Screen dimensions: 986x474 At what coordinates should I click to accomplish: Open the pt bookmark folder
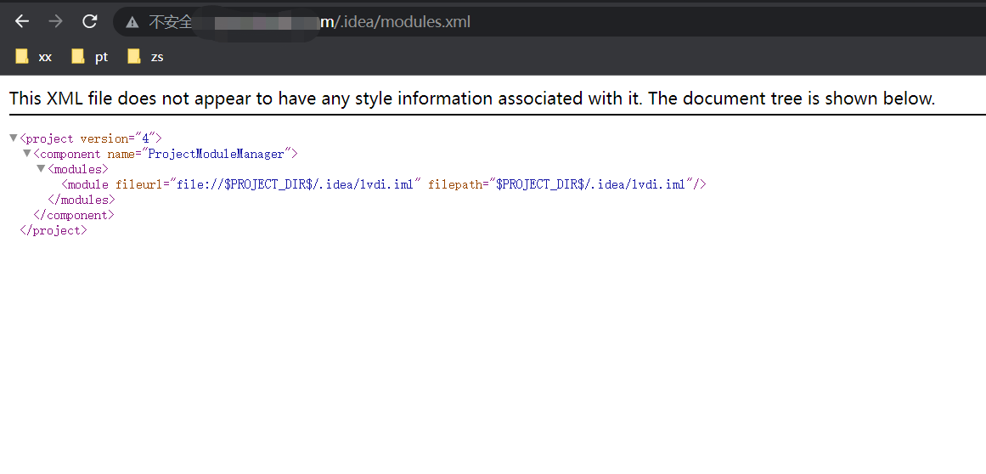tap(90, 57)
